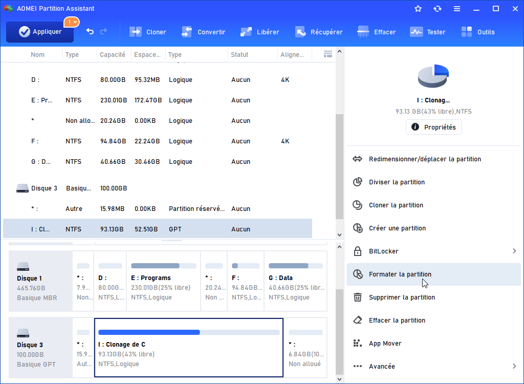Choose Effacer la partition

pos(433,320)
